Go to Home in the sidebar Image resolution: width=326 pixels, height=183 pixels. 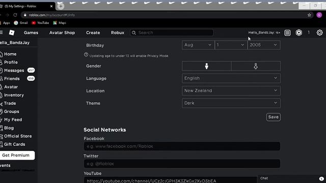click(x=10, y=54)
